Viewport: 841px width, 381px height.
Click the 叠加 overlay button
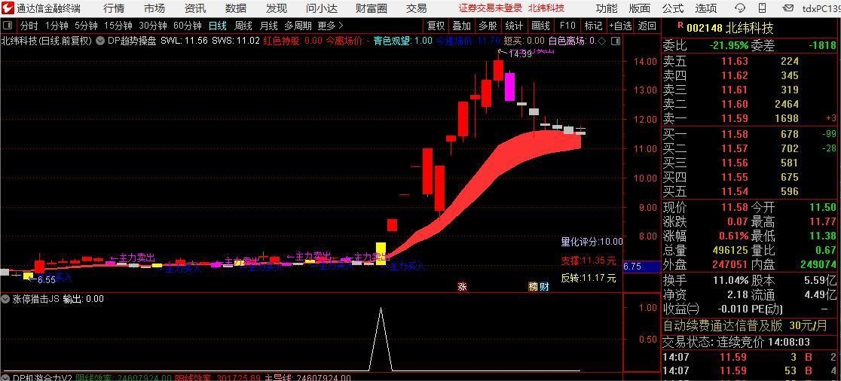[462, 26]
